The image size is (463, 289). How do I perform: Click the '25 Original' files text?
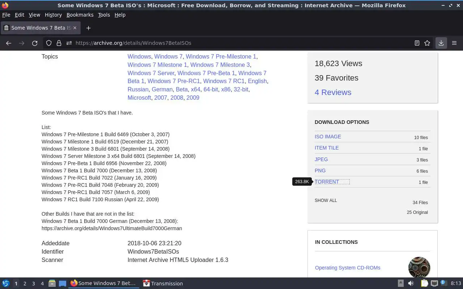(x=417, y=212)
